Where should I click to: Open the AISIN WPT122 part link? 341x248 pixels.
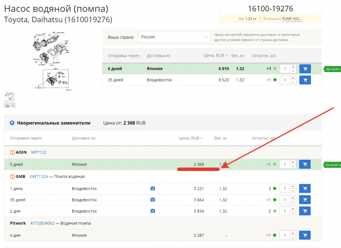click(x=39, y=153)
